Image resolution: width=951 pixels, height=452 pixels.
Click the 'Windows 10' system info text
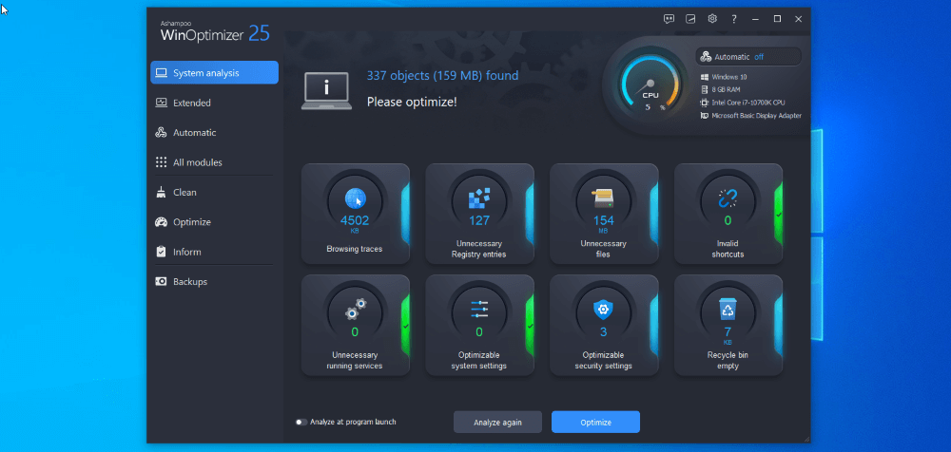point(729,78)
